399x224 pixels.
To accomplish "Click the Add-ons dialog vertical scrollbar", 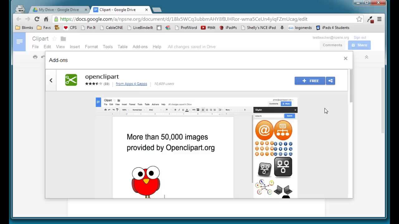I will tap(351, 86).
